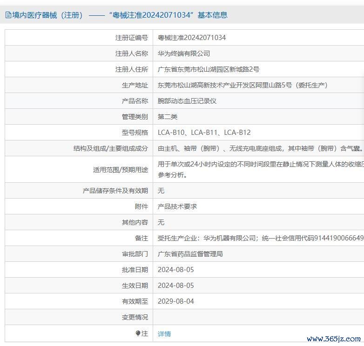The image size is (364, 346).
Task: Select the value 第二类
Action: pos(168,117)
